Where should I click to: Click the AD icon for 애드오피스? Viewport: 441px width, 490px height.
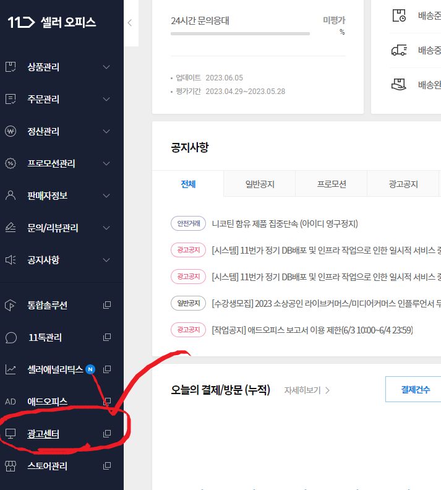pyautogui.click(x=11, y=402)
